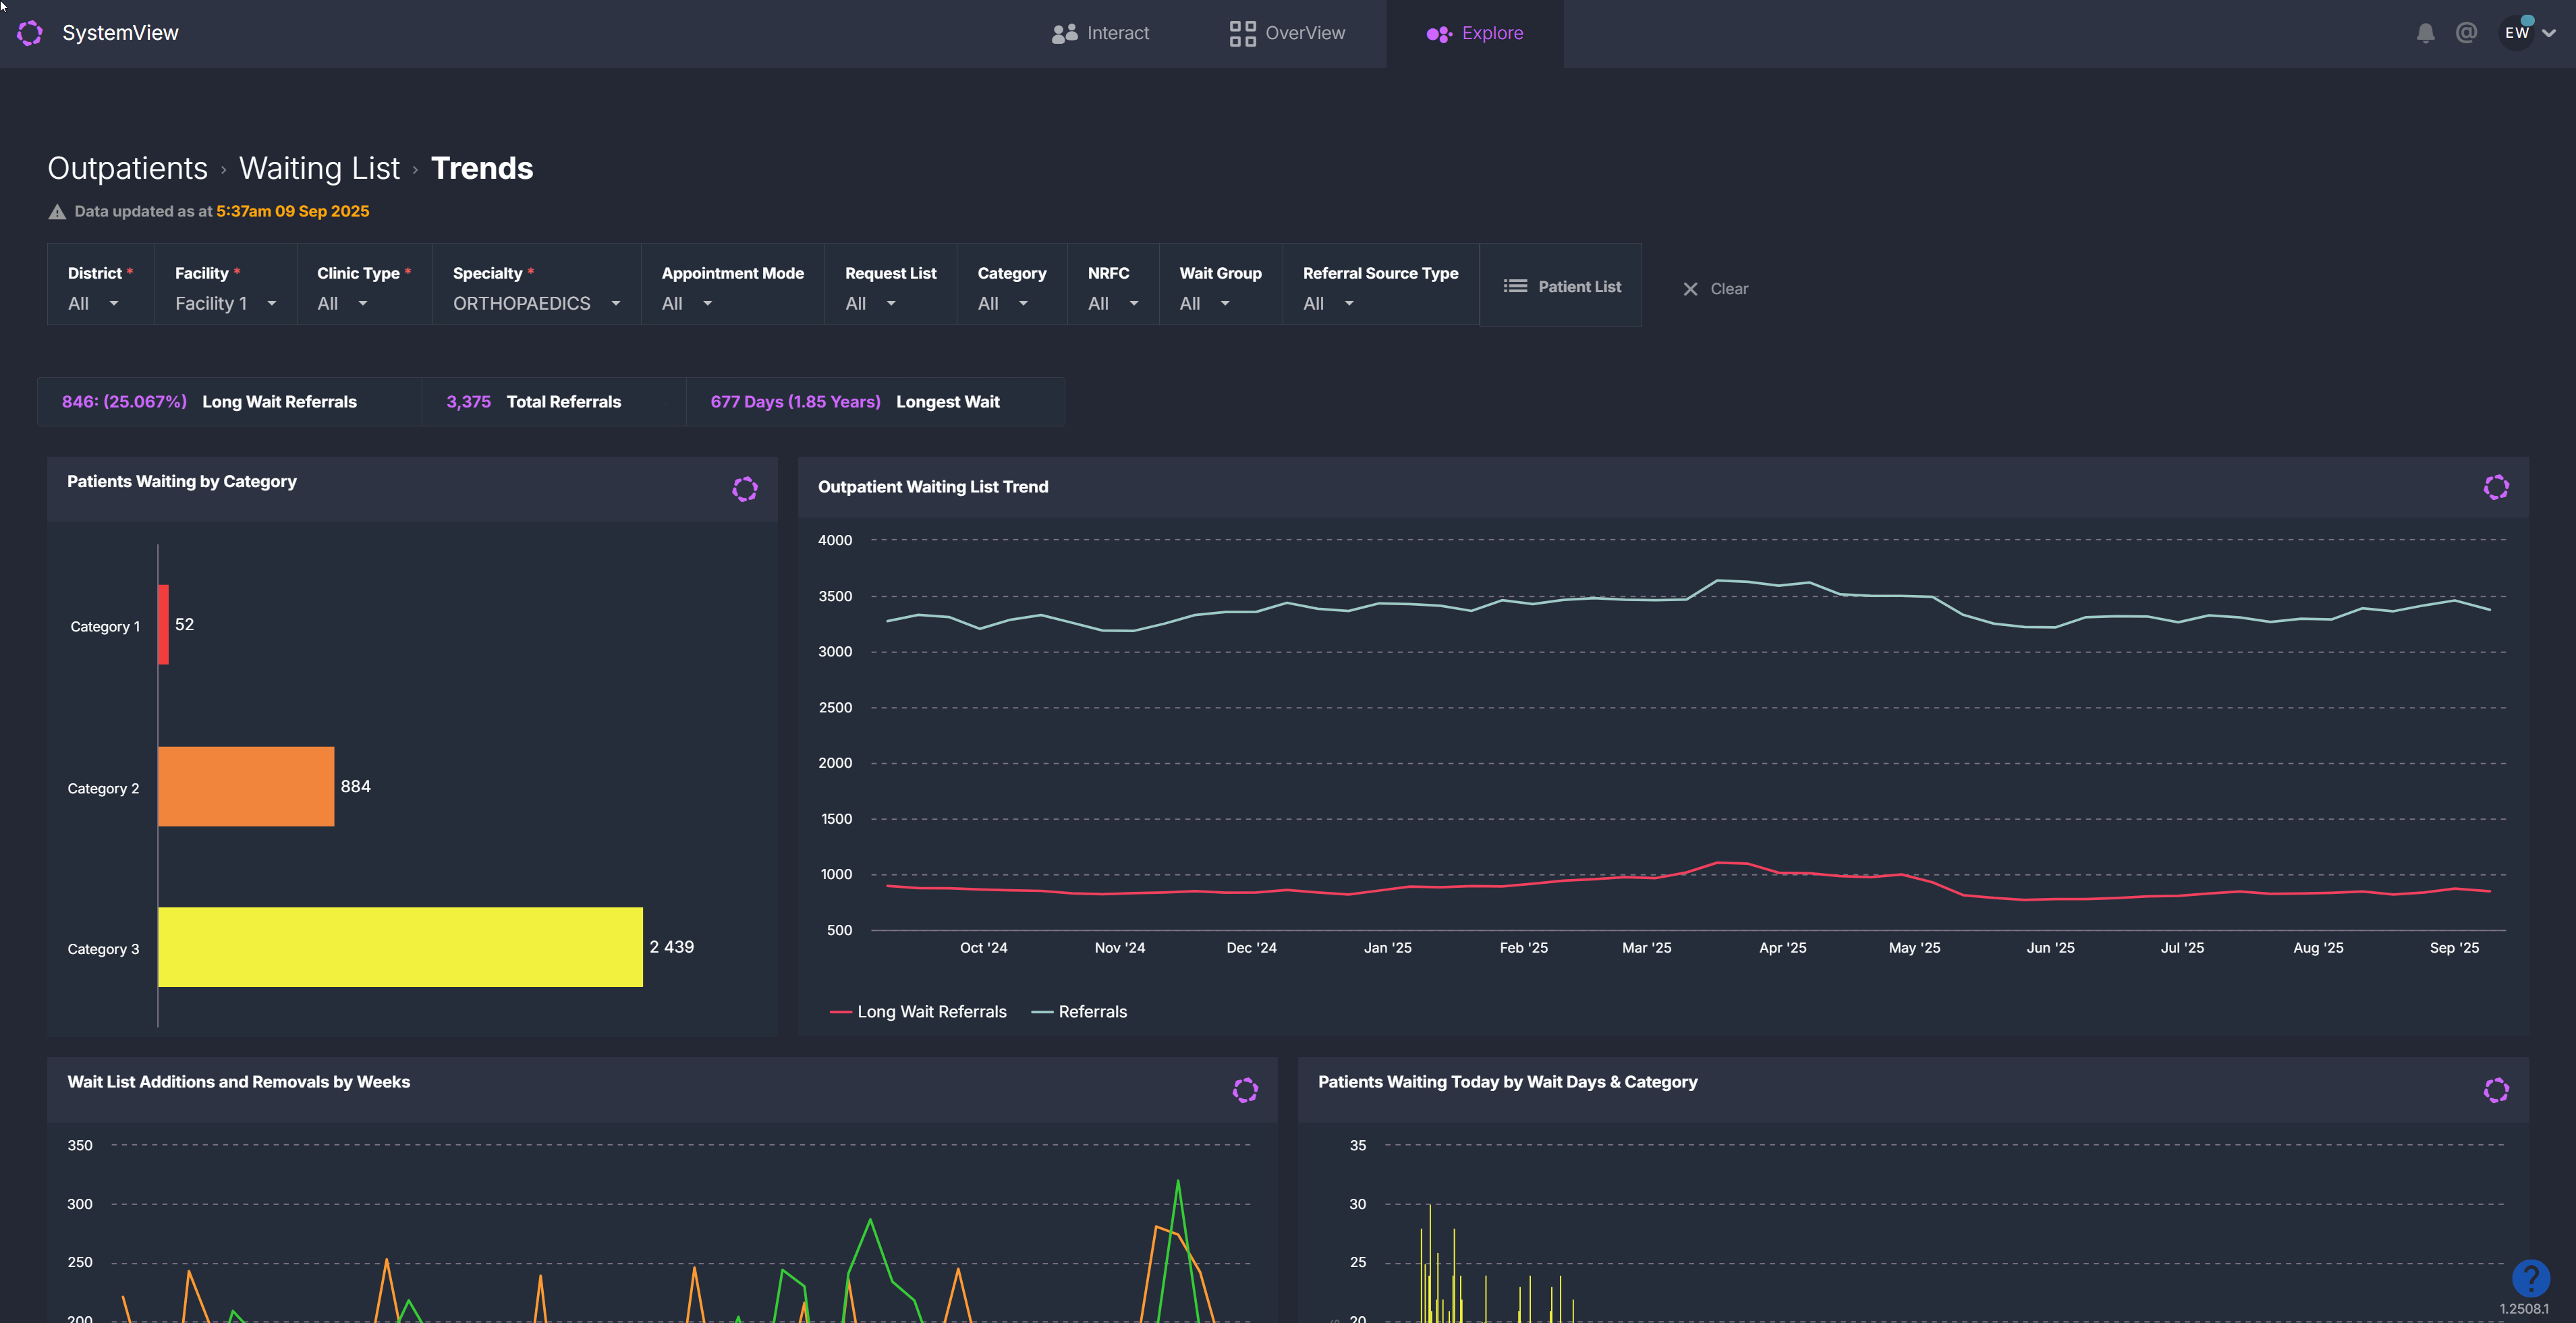Open Outpatient Waiting List Trend menu icon
Image resolution: width=2576 pixels, height=1323 pixels.
click(x=2496, y=487)
